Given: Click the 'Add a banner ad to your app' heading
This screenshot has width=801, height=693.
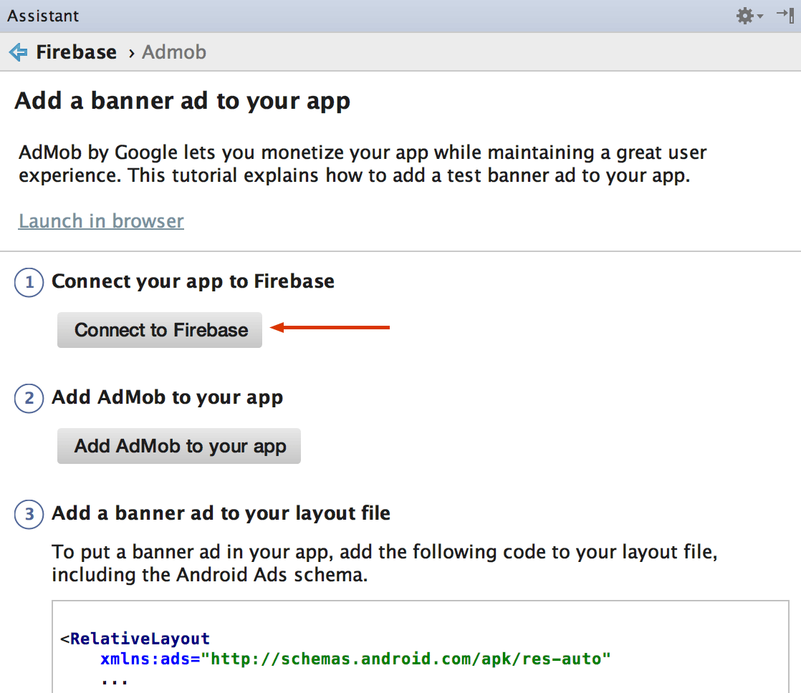Looking at the screenshot, I should (182, 101).
